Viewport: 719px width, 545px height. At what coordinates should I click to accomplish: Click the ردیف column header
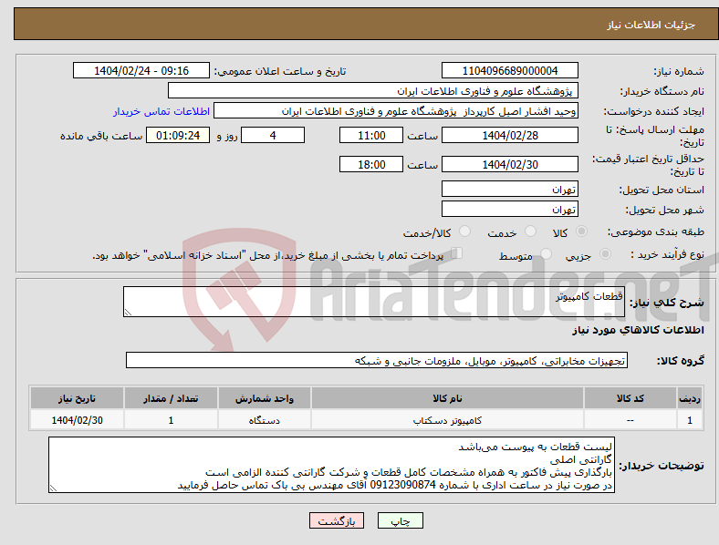coord(690,398)
